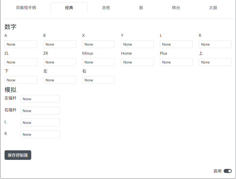236x179 pixels.
Task: Toggle the 启用 switch
Action: 227,171
